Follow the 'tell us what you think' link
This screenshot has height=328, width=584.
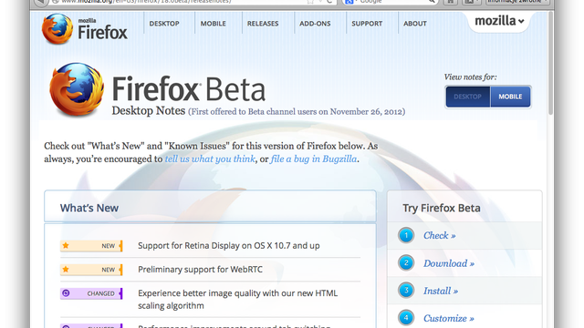tap(210, 159)
